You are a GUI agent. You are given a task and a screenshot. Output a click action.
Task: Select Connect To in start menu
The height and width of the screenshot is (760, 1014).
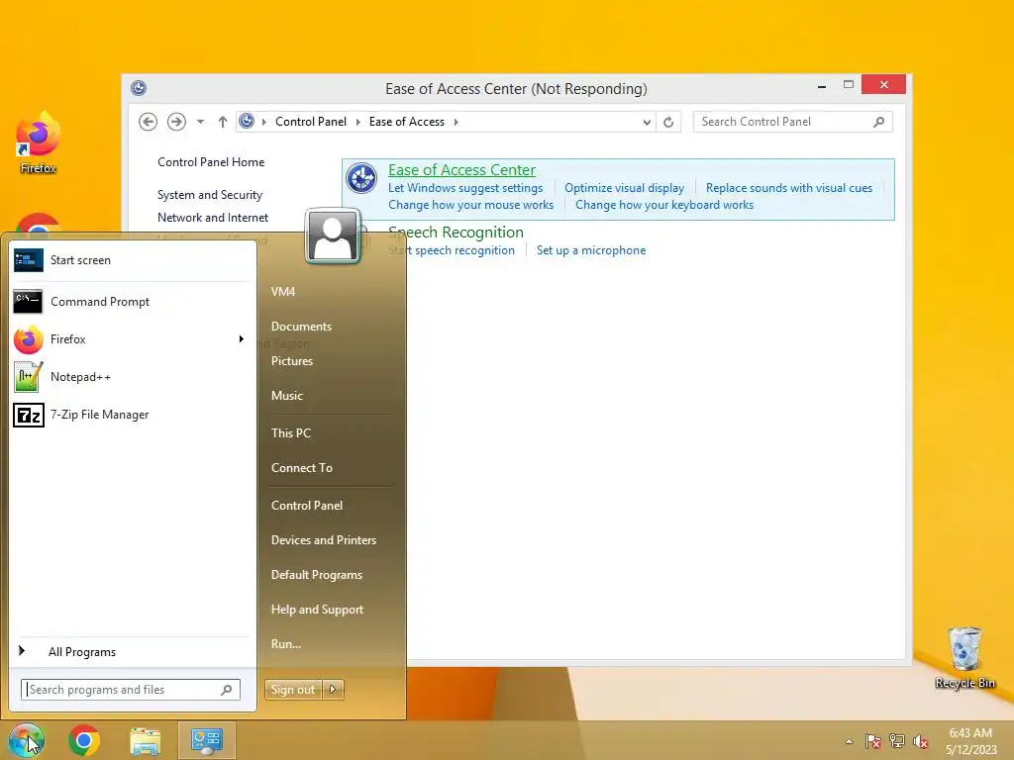click(302, 468)
